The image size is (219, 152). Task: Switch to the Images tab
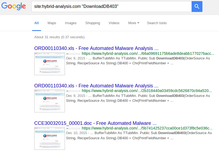(71, 23)
